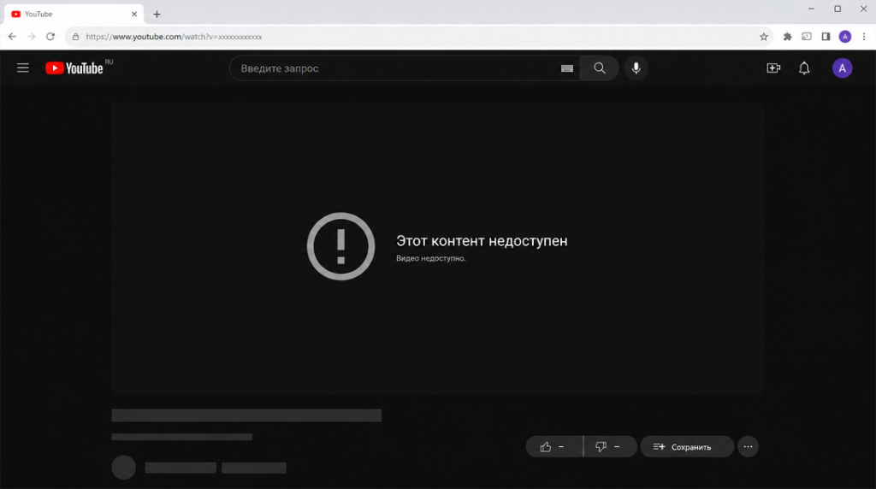Viewport: 876px width, 489px height.
Task: Click the exclamation error icon in player
Action: point(340,246)
